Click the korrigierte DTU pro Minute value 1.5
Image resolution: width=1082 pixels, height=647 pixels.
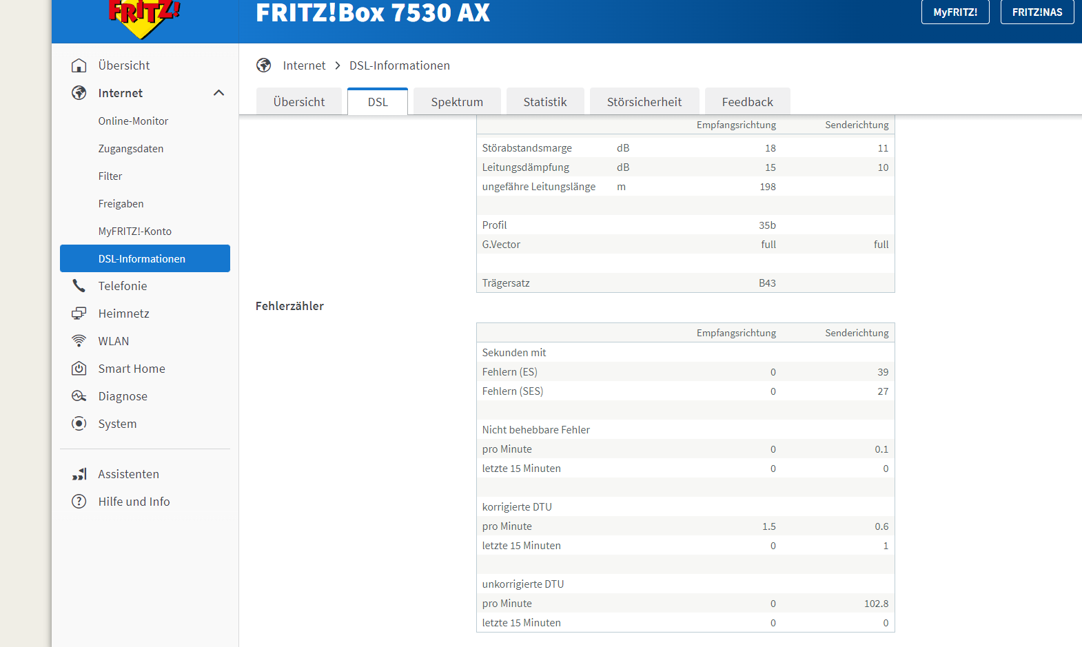(x=769, y=526)
